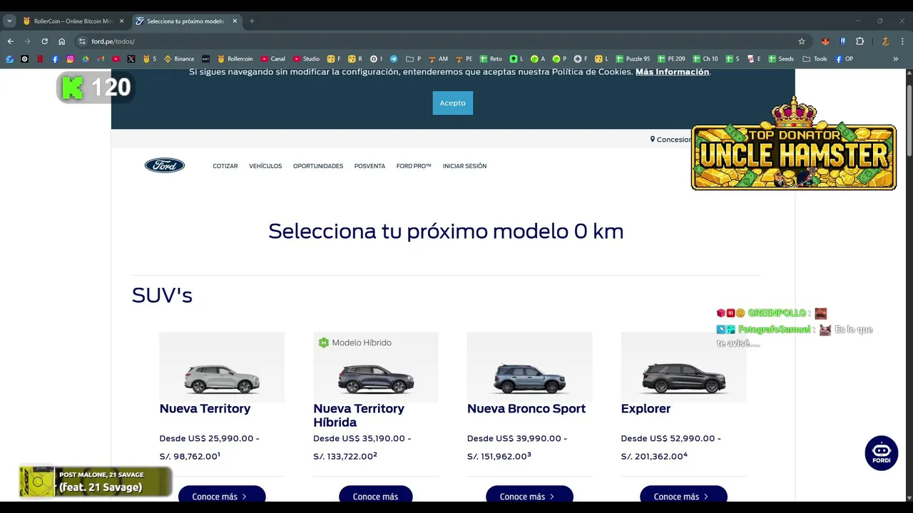The height and width of the screenshot is (513, 913).
Task: Select the Nueva Bronco Sport car image
Action: click(529, 367)
